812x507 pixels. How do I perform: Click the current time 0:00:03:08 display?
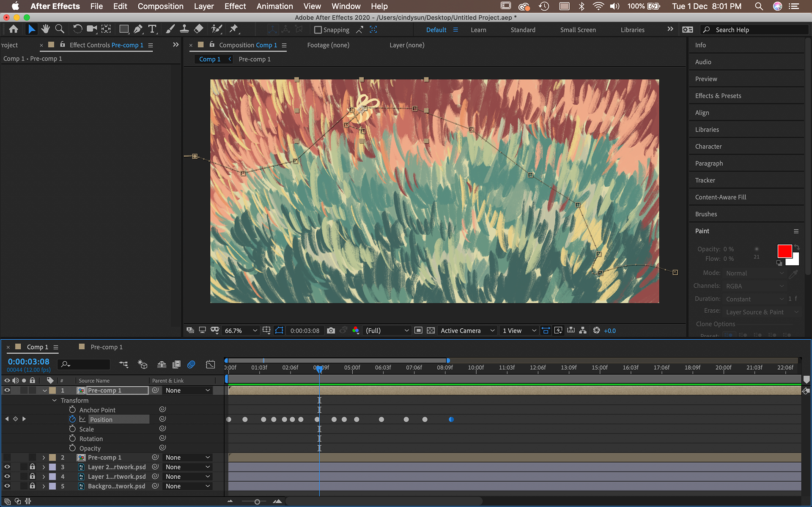(x=28, y=362)
